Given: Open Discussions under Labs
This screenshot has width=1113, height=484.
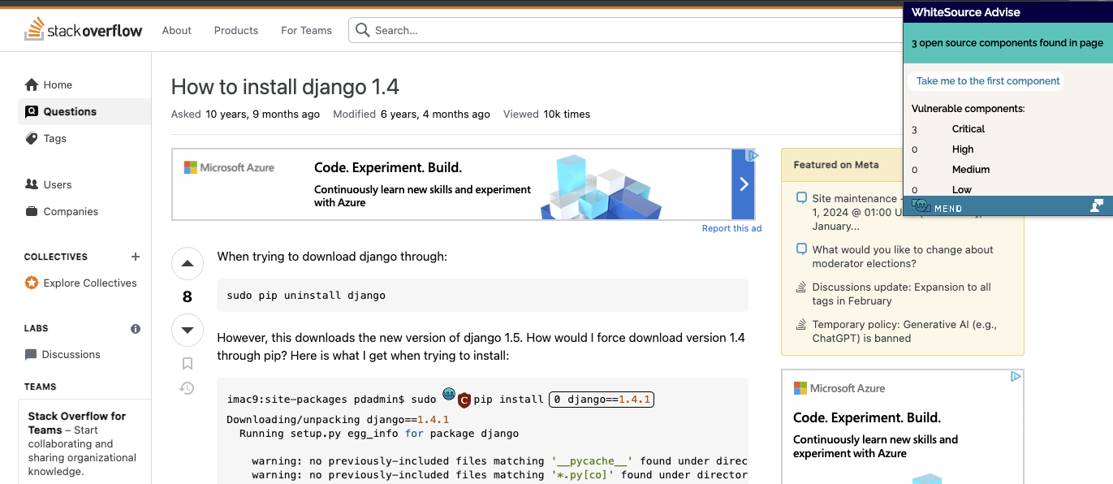Looking at the screenshot, I should pyautogui.click(x=30, y=354).
